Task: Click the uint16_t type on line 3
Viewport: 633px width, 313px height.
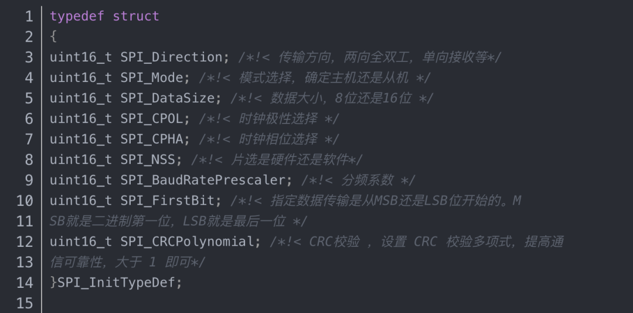Action: point(81,57)
